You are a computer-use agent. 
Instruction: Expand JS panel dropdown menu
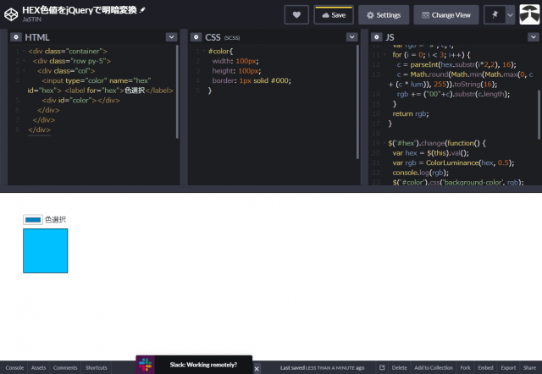tap(533, 37)
